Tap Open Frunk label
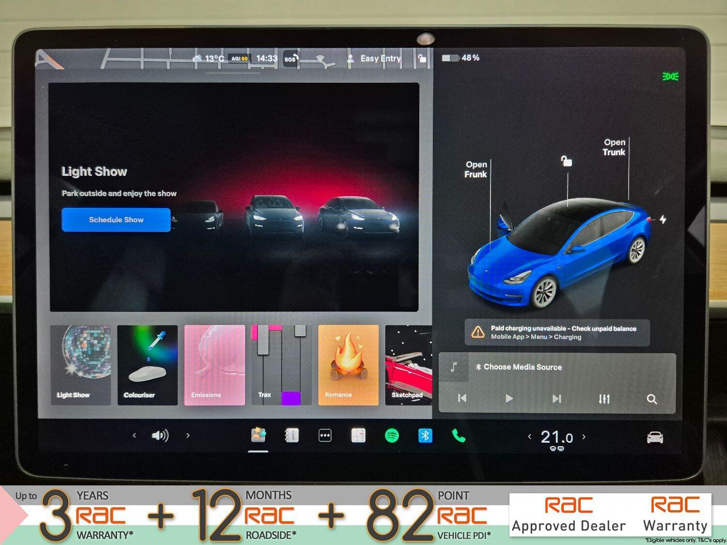The width and height of the screenshot is (727, 545). pyautogui.click(x=476, y=170)
